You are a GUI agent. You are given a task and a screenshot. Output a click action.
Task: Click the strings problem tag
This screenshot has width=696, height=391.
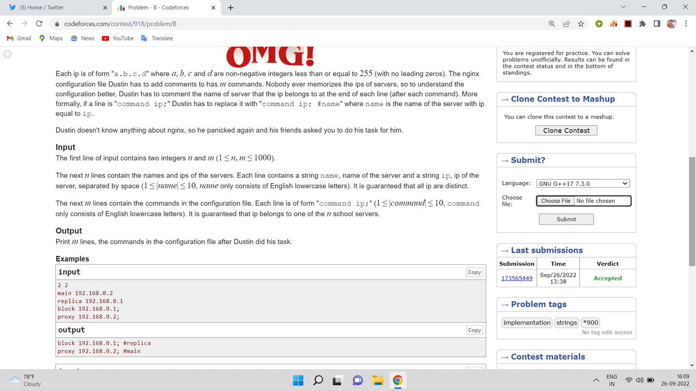pos(567,323)
